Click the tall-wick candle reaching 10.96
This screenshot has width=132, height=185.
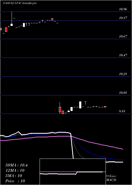tap(12, 19)
